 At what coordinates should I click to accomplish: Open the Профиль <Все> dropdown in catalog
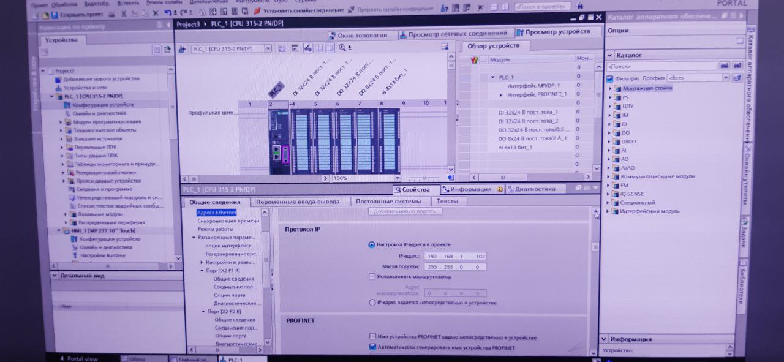[x=726, y=78]
